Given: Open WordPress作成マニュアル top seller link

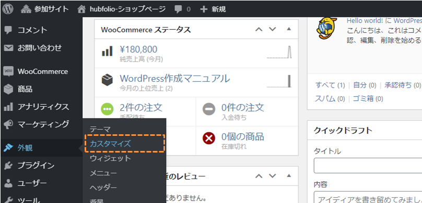Looking at the screenshot, I should pos(175,79).
